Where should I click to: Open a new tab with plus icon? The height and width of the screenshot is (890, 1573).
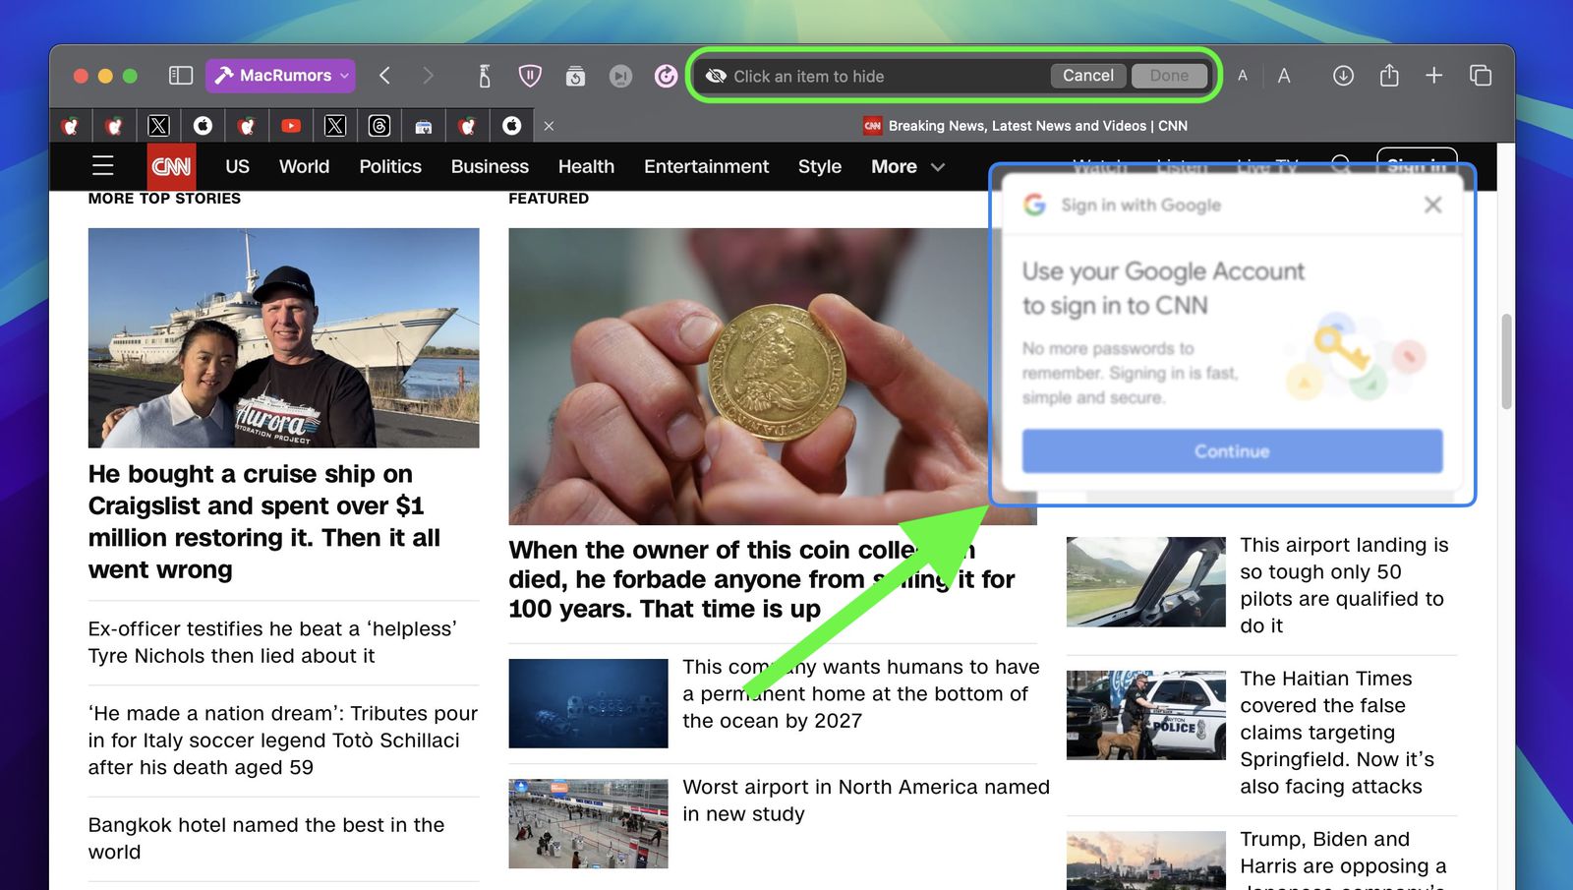click(1434, 76)
